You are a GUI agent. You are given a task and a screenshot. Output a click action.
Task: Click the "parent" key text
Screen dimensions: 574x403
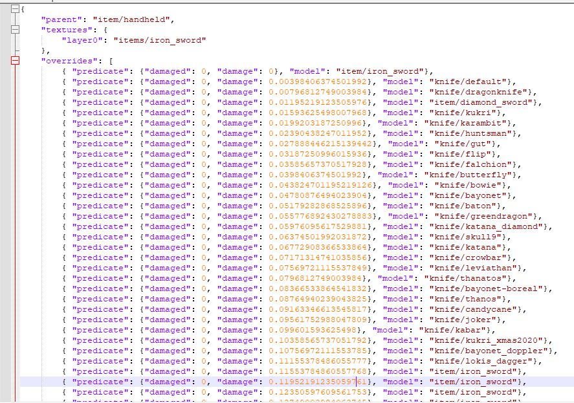coord(61,19)
